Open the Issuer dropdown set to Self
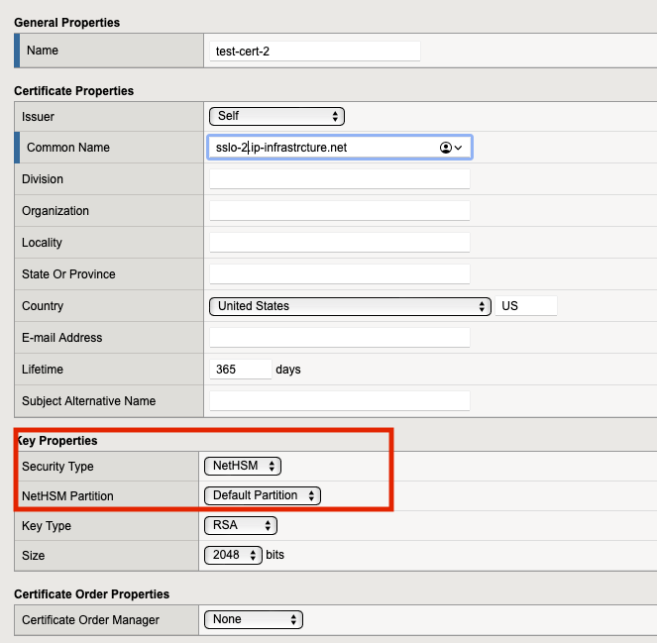 276,116
